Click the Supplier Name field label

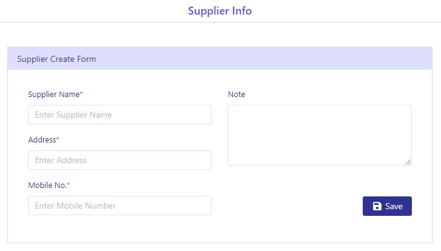[x=54, y=95]
